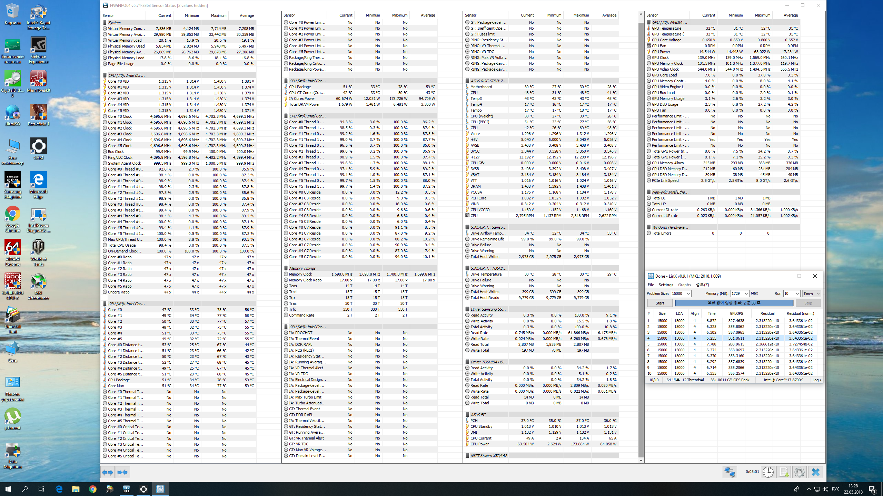Viewport: 883px width, 496px height.
Task: Select LinX result row 1 with 327.4638 GFLOPS
Action: coord(731,321)
